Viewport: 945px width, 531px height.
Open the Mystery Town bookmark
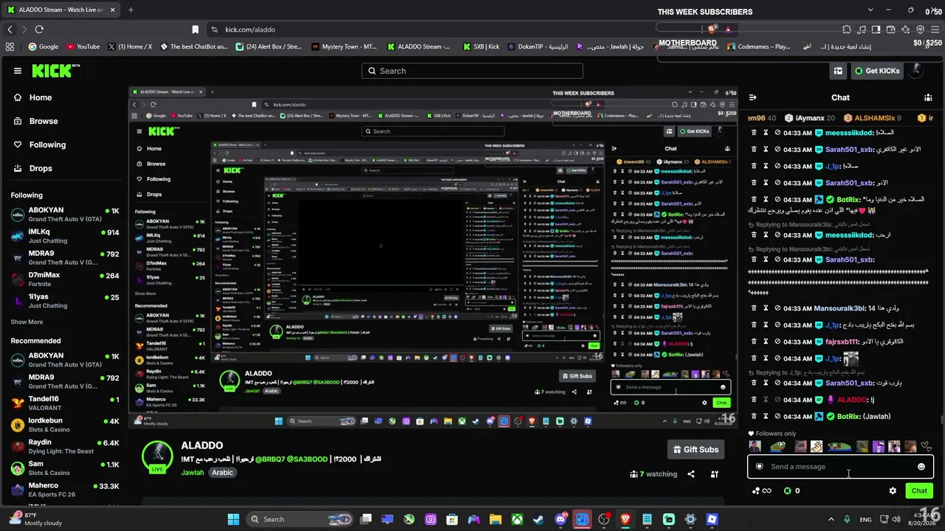tap(344, 46)
